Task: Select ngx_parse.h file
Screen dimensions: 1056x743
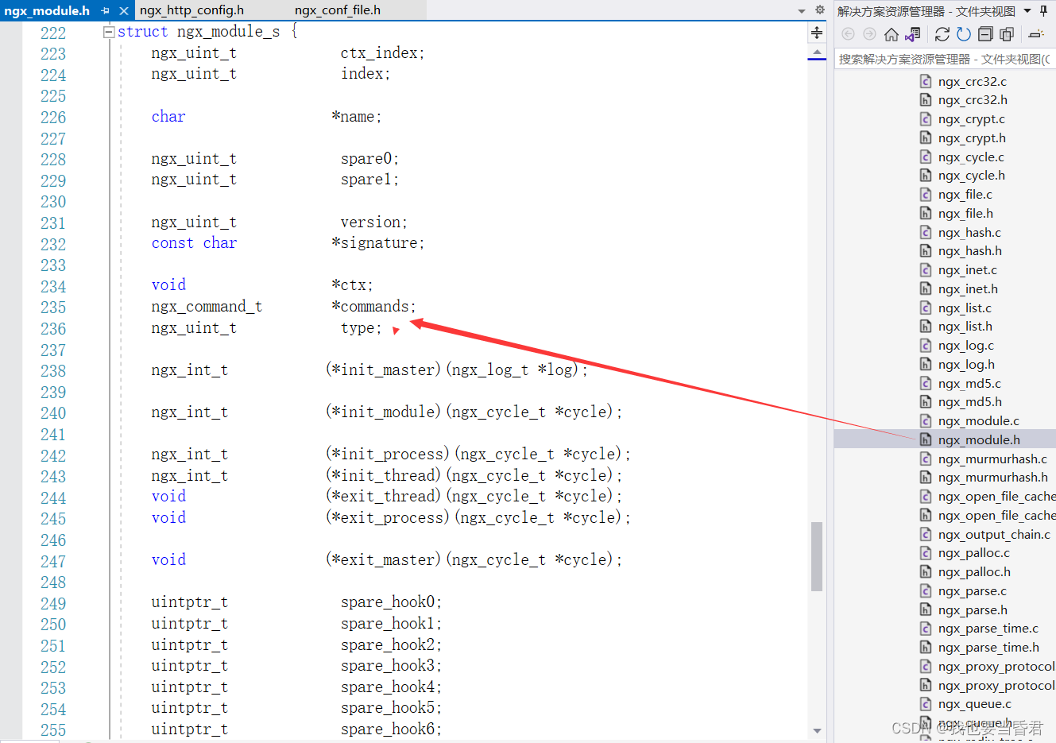Action: point(973,609)
